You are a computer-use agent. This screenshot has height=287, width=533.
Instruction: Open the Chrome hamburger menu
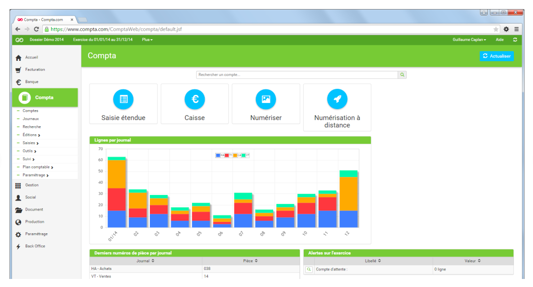click(x=516, y=29)
